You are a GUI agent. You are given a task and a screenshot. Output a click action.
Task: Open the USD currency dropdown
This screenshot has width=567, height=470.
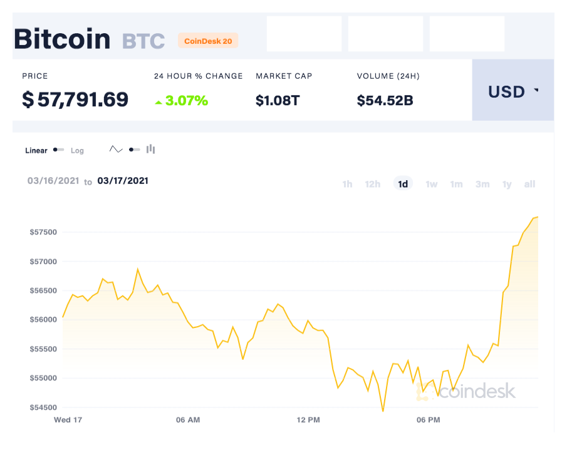[x=513, y=90]
